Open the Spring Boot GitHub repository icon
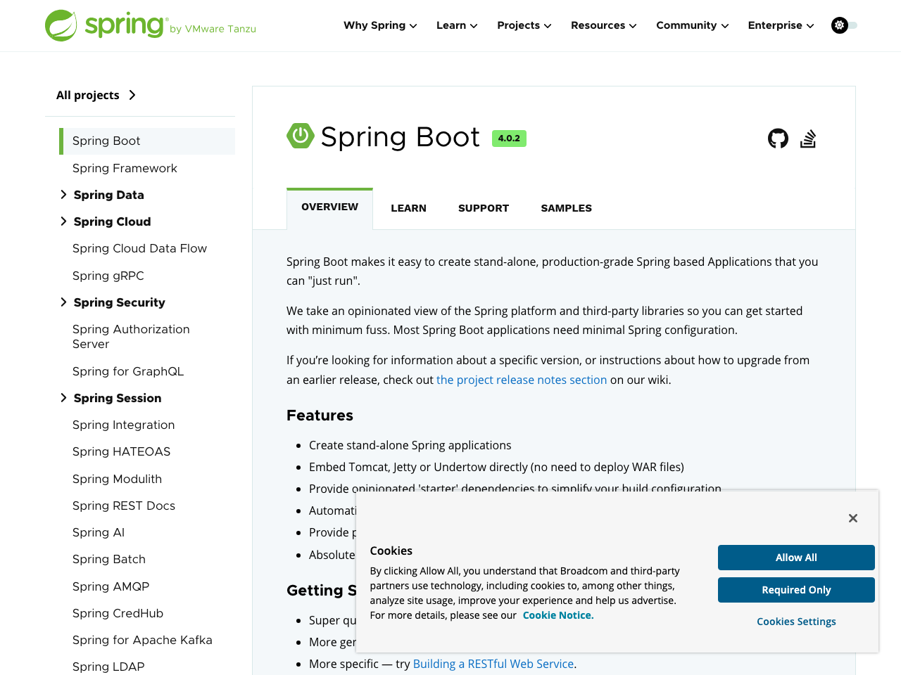 point(777,139)
